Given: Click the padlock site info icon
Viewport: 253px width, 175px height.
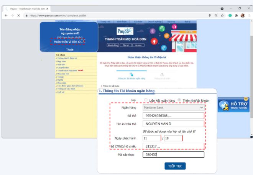Looking at the screenshot, I should [26, 16].
